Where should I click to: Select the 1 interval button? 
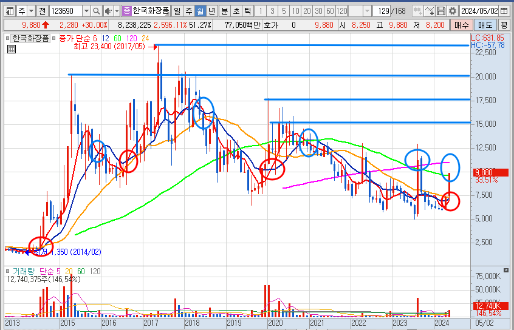coord(261,11)
